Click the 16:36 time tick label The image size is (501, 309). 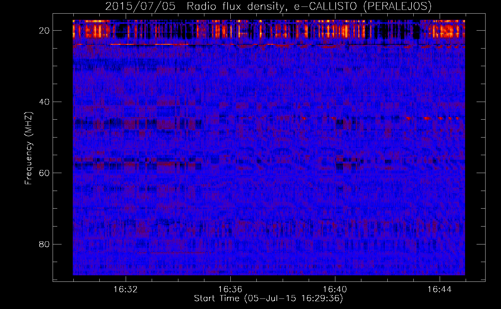[230, 290]
